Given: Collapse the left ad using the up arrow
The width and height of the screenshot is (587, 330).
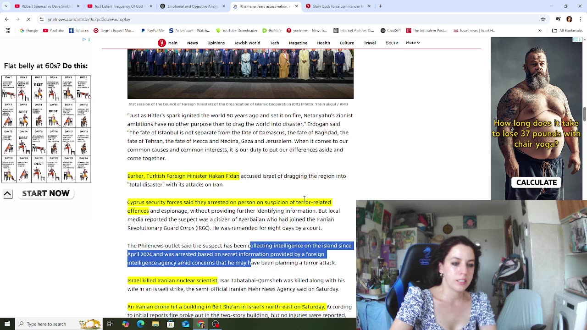Looking at the screenshot, I should click(8, 194).
